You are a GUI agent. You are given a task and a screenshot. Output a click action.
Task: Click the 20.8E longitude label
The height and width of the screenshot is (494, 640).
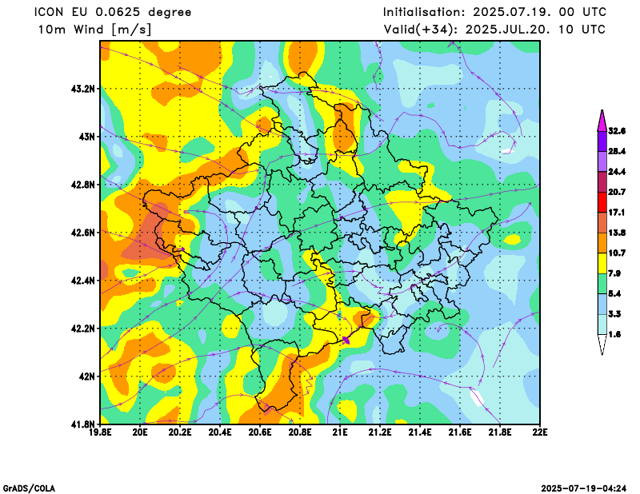tap(301, 432)
